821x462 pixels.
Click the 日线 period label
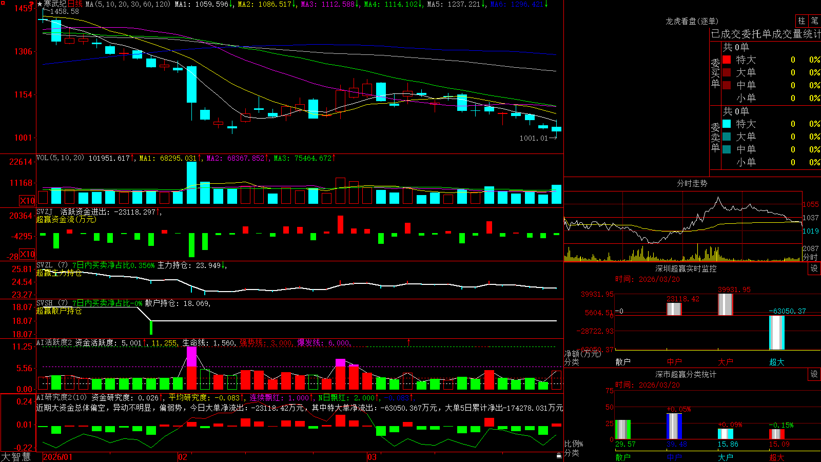[x=75, y=4]
